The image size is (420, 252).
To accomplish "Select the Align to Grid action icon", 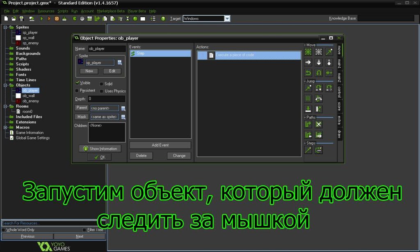I will [x=308, y=99].
